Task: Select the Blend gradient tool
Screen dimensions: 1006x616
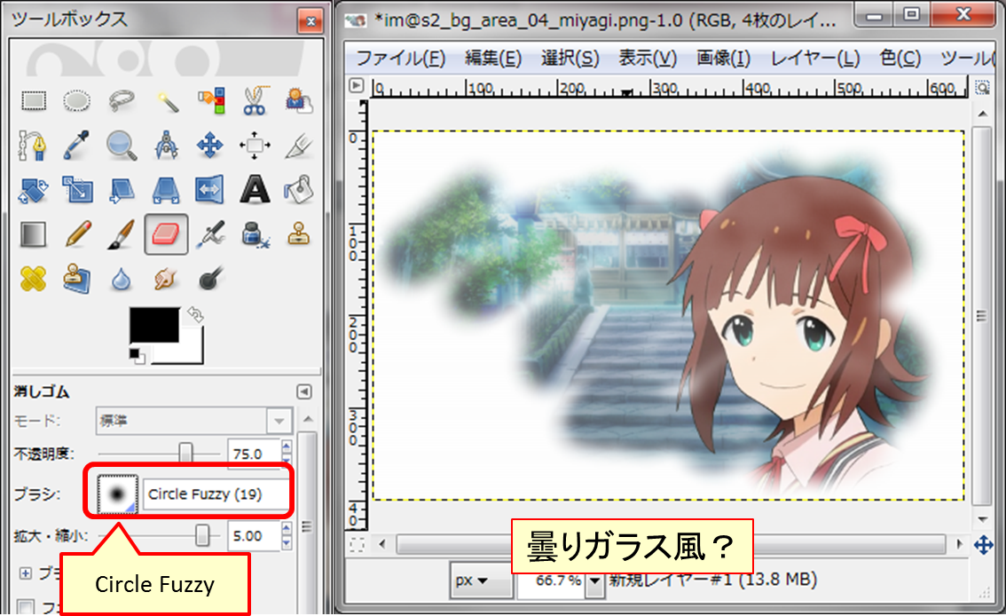Action: pyautogui.click(x=34, y=235)
